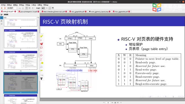Expand the selection tool dropdown arrow
The width and height of the screenshot is (185, 104).
coord(34,8)
